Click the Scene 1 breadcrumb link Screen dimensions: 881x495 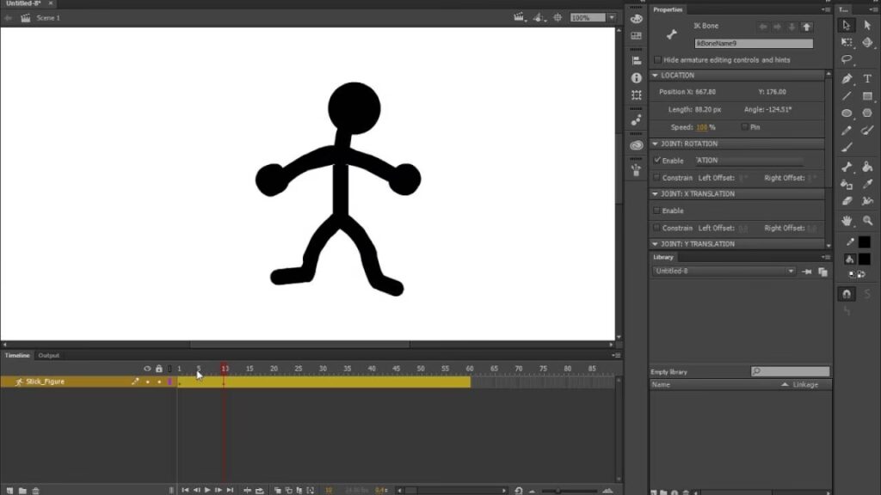[46, 17]
